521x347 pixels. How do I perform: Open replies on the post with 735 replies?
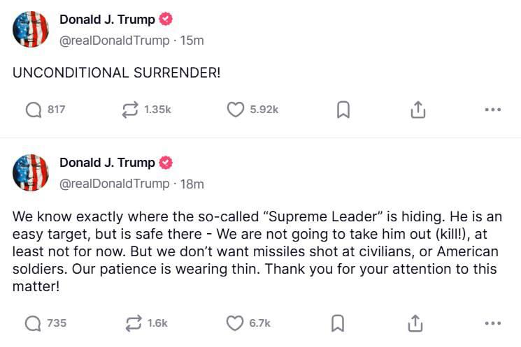(34, 323)
